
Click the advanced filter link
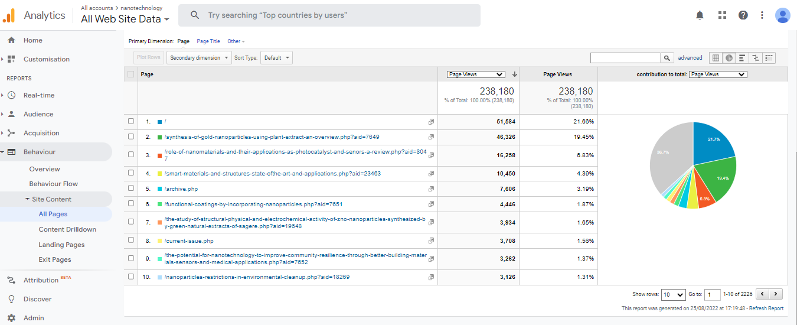pyautogui.click(x=690, y=58)
